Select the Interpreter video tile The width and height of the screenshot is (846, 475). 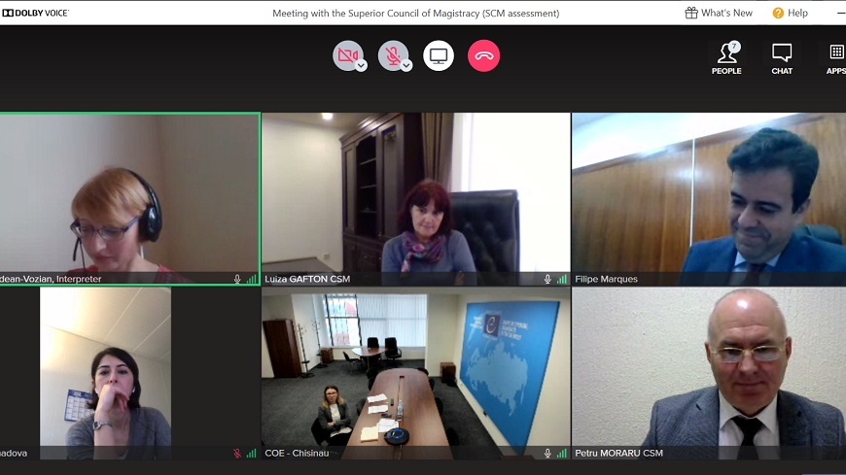(129, 198)
